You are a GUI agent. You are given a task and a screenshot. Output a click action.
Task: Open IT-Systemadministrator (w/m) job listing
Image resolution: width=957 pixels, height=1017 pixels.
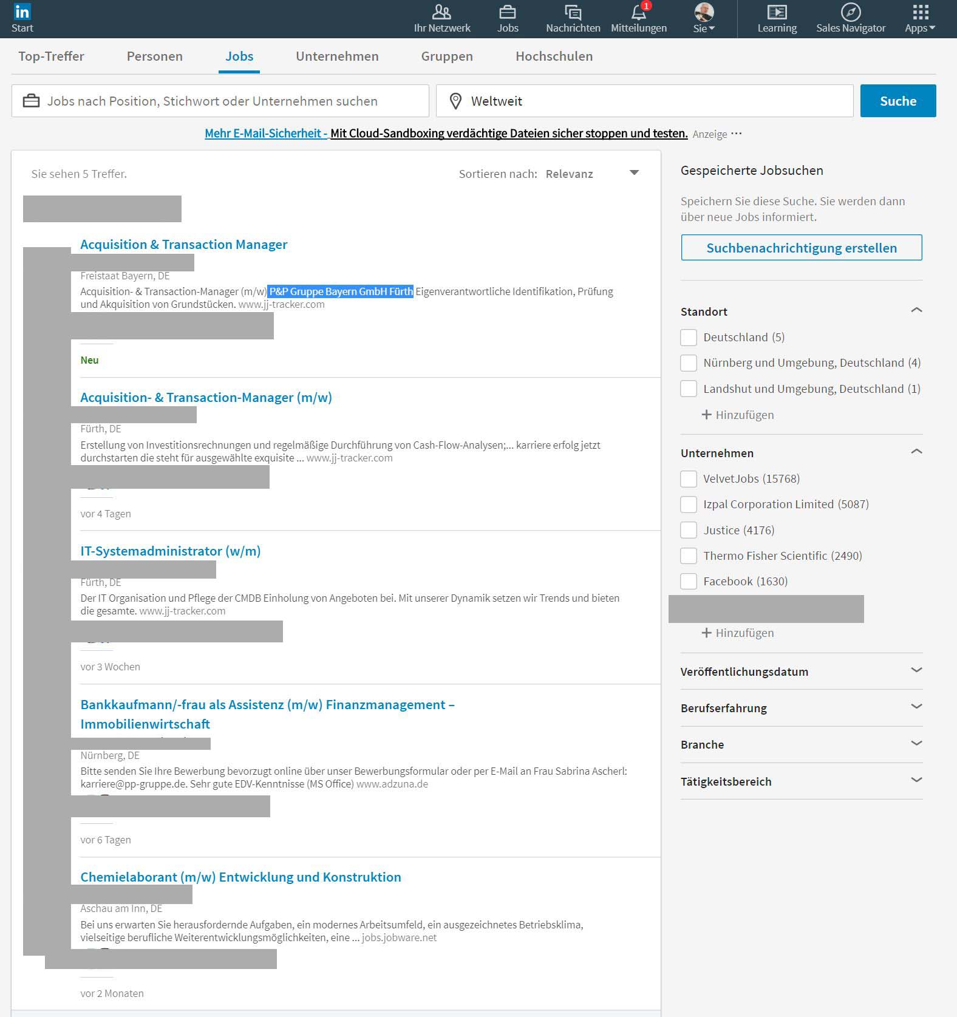pos(170,551)
